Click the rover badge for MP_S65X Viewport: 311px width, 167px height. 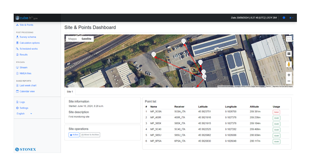click(x=276, y=124)
